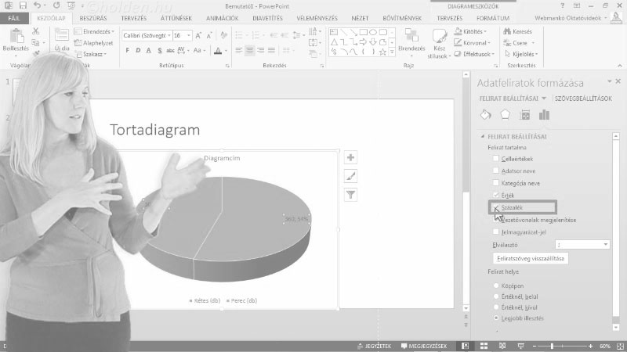Viewport: 627px width, 352px height.
Task: Select Értéknél, kívül label position
Action: tap(496, 307)
